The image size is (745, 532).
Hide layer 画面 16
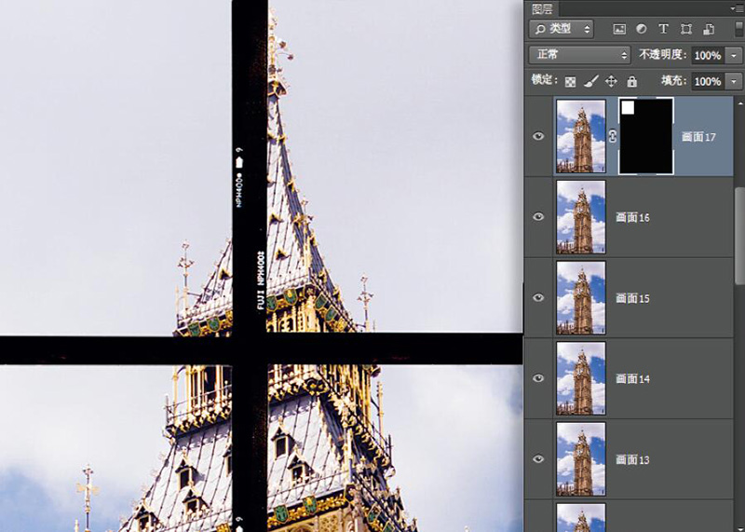[x=538, y=217]
